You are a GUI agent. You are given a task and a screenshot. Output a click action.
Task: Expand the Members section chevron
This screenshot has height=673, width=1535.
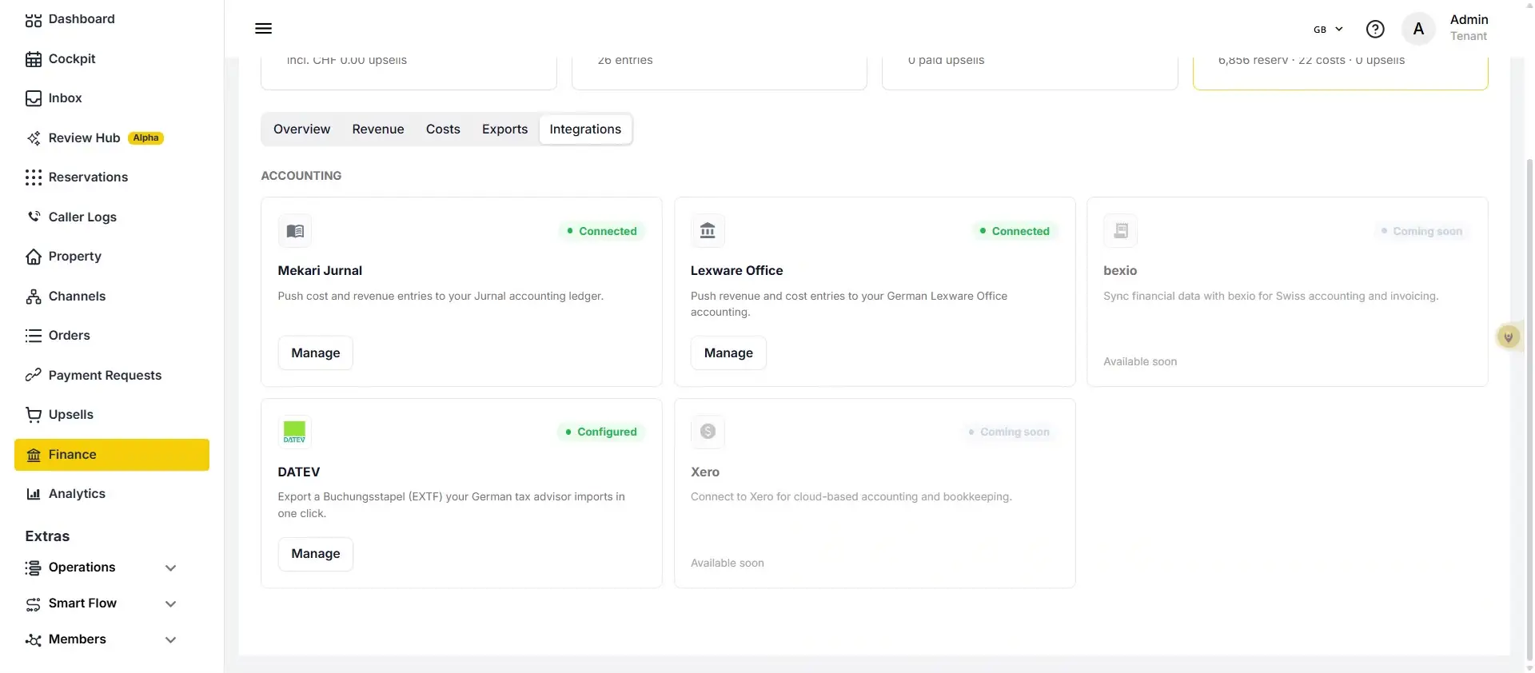tap(170, 640)
